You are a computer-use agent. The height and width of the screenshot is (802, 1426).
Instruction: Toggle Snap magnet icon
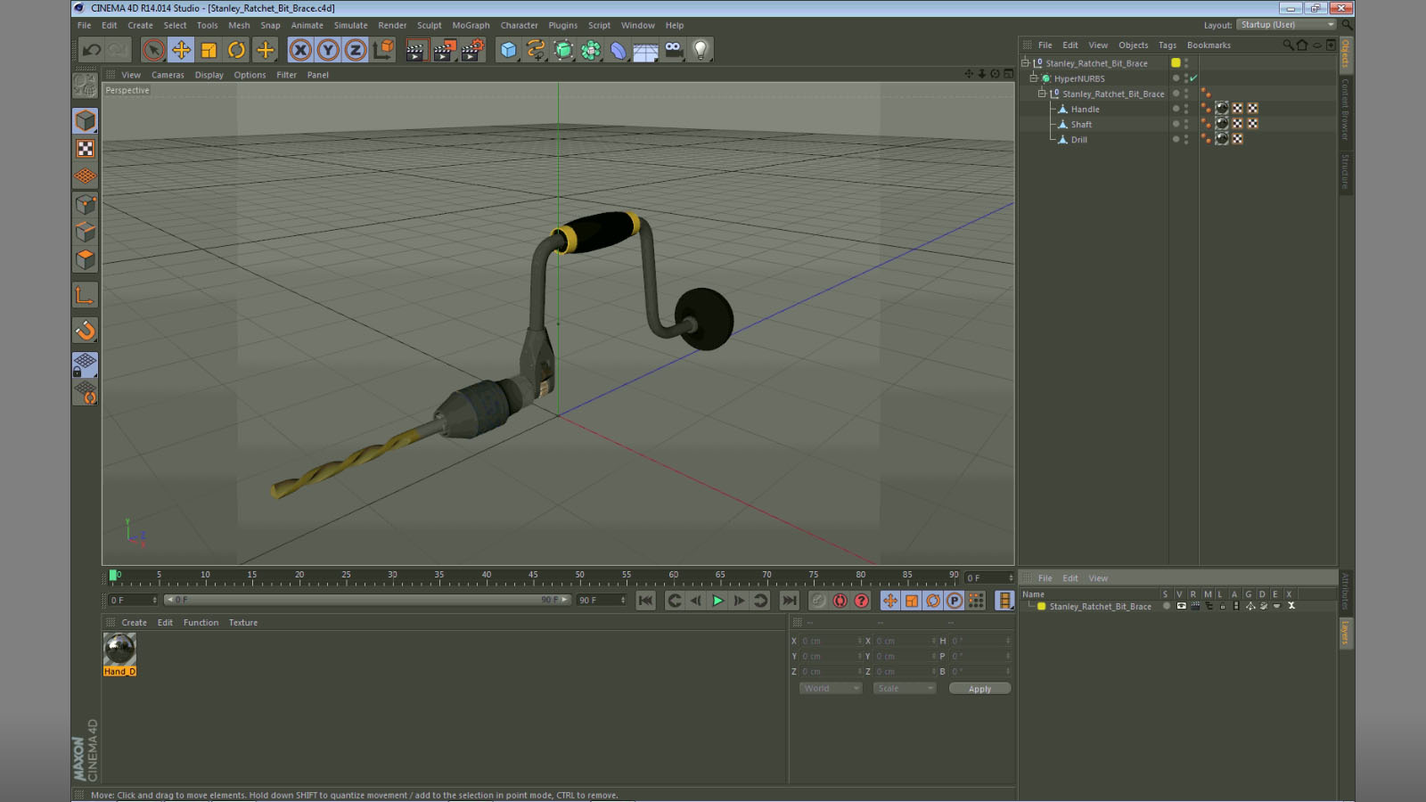[86, 331]
